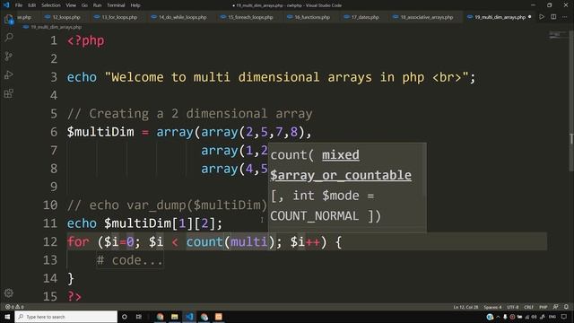The width and height of the screenshot is (574, 323).
Task: Open the Extensions view in activity bar
Action: point(9,93)
